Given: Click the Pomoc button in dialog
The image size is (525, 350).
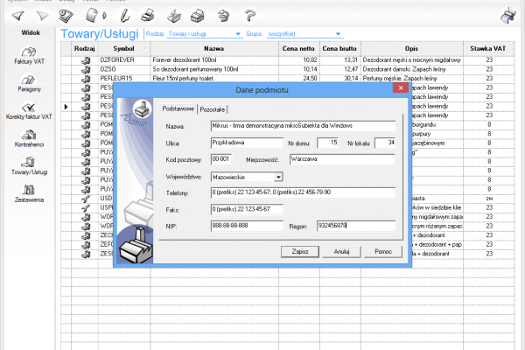Looking at the screenshot, I should click(382, 251).
